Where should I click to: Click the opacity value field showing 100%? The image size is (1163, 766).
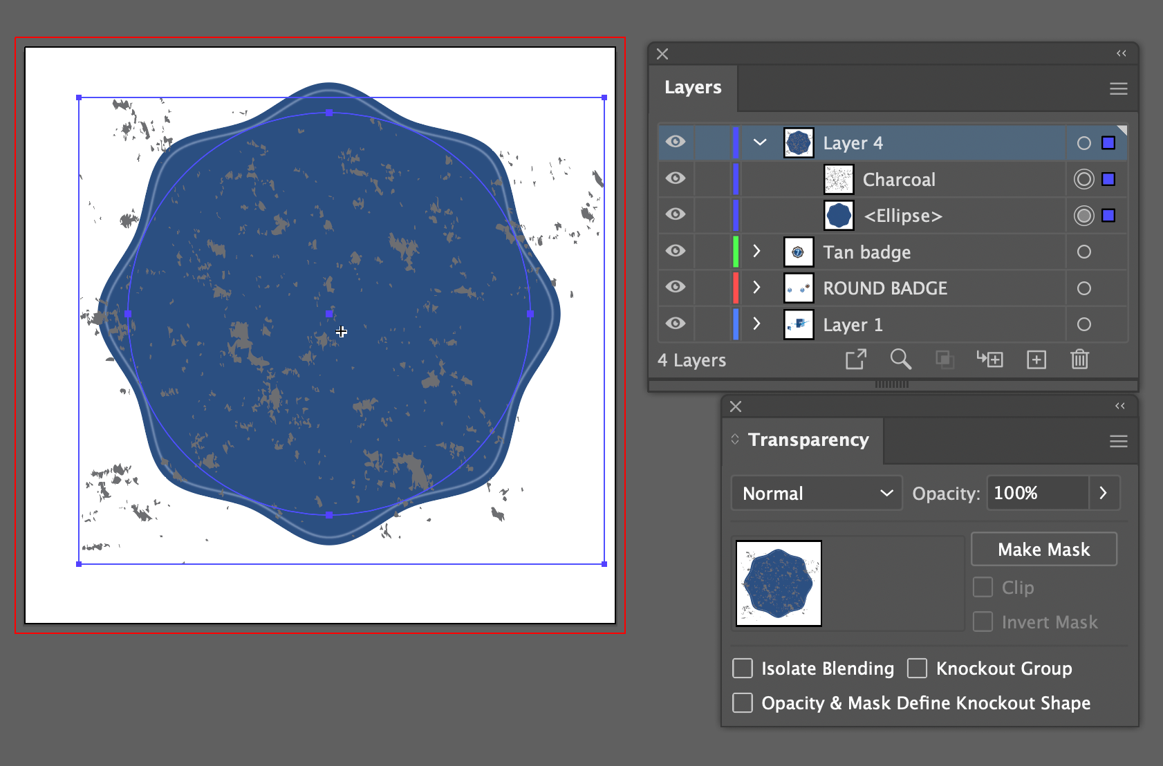1036,493
